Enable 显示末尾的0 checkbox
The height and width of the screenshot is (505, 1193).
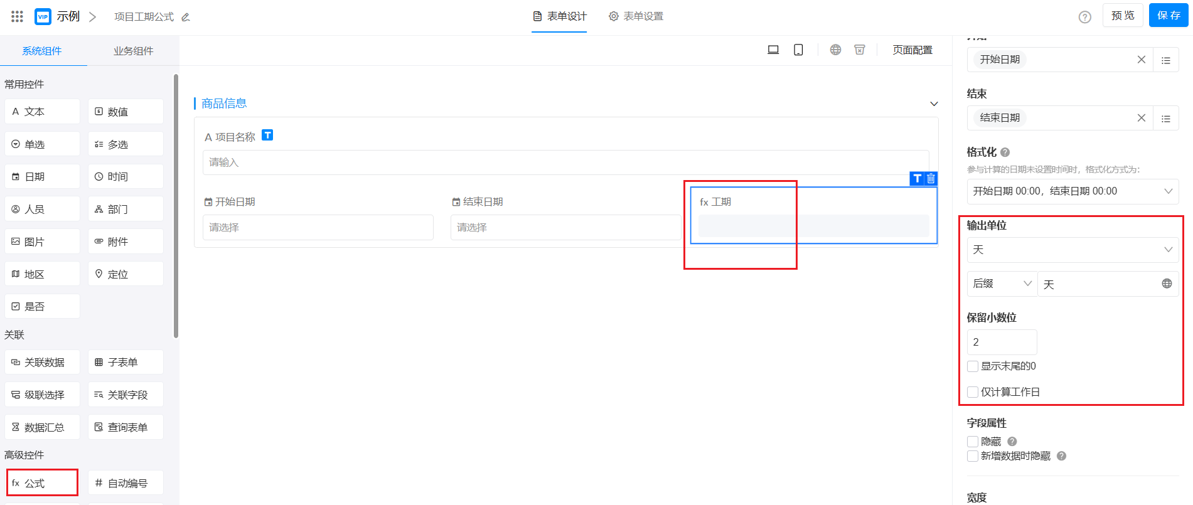pos(973,366)
